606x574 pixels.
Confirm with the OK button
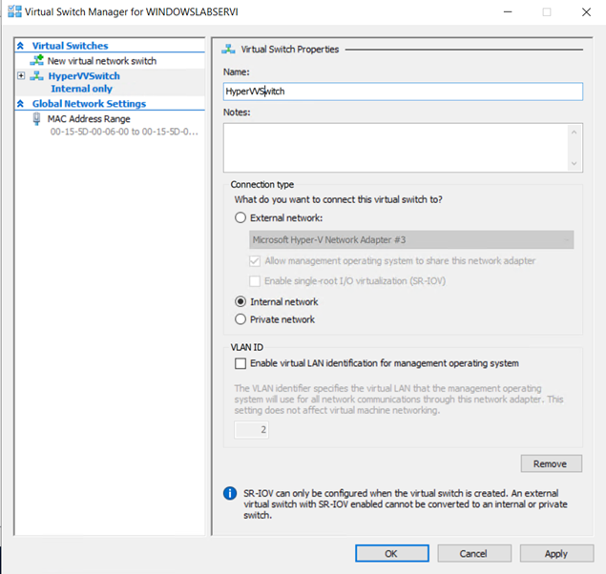(x=392, y=554)
